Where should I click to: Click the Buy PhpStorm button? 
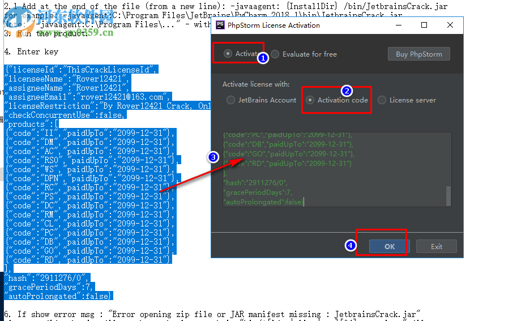(x=418, y=54)
